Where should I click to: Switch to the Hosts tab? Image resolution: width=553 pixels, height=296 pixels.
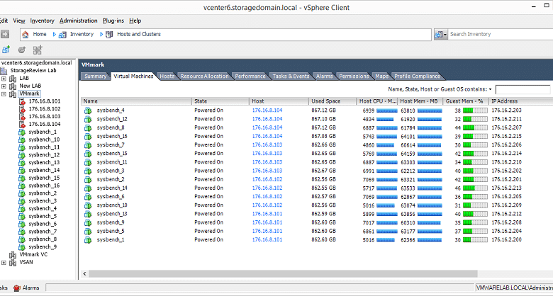pos(167,76)
